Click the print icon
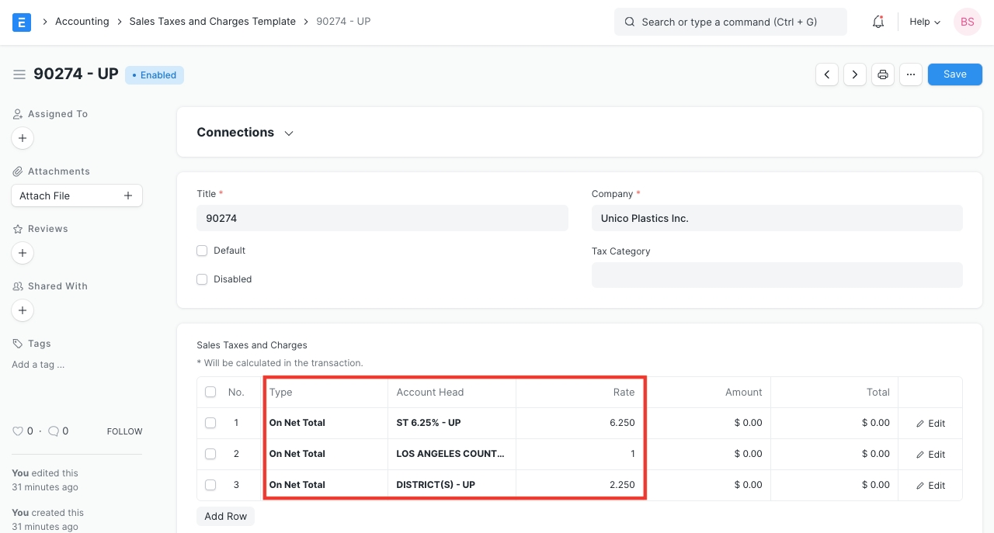This screenshot has height=533, width=994. 883,74
